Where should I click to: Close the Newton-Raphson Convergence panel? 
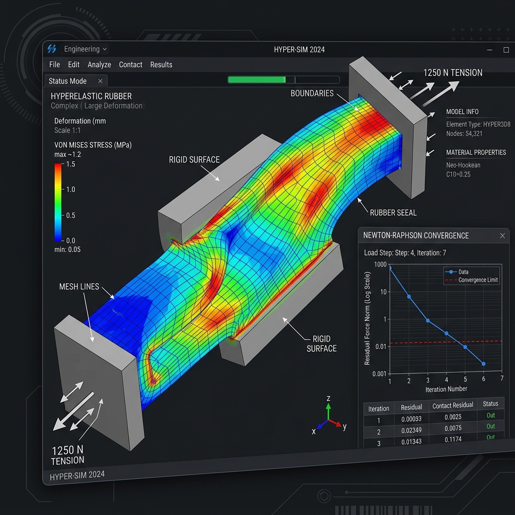(502, 236)
